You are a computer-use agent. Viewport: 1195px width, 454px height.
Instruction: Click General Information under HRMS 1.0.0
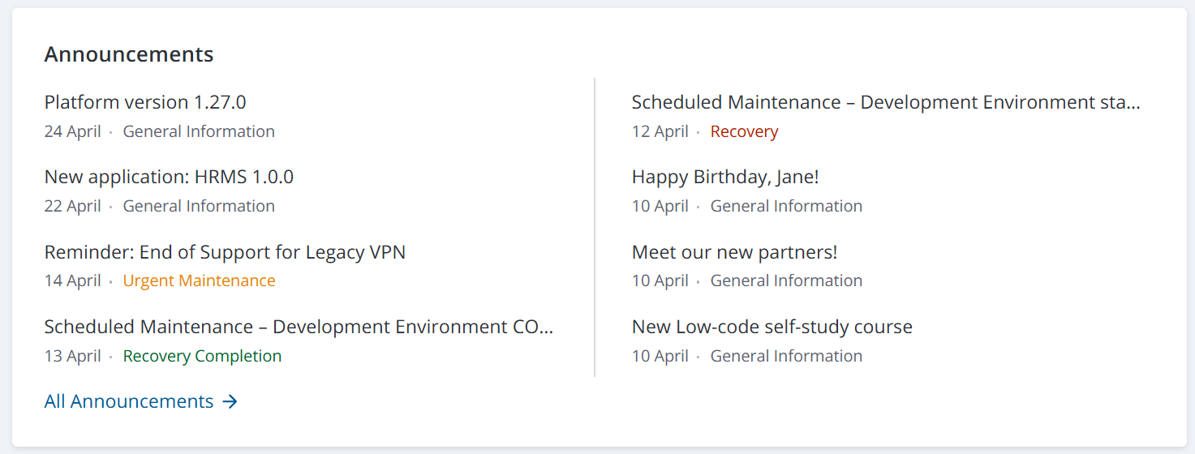(x=199, y=206)
